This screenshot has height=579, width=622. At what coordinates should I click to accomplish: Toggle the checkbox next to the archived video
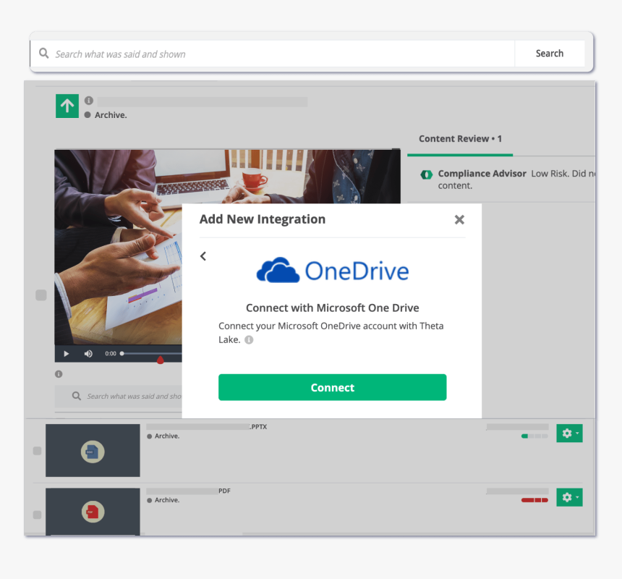click(41, 295)
